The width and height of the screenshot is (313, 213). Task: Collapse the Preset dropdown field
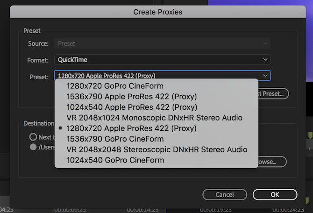(162, 76)
